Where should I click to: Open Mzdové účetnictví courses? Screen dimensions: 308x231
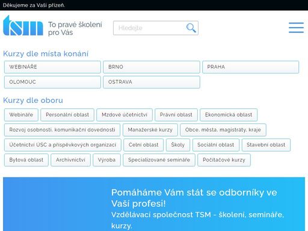pyautogui.click(x=125, y=115)
